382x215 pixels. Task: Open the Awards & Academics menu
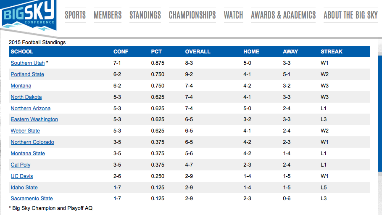[x=283, y=15]
